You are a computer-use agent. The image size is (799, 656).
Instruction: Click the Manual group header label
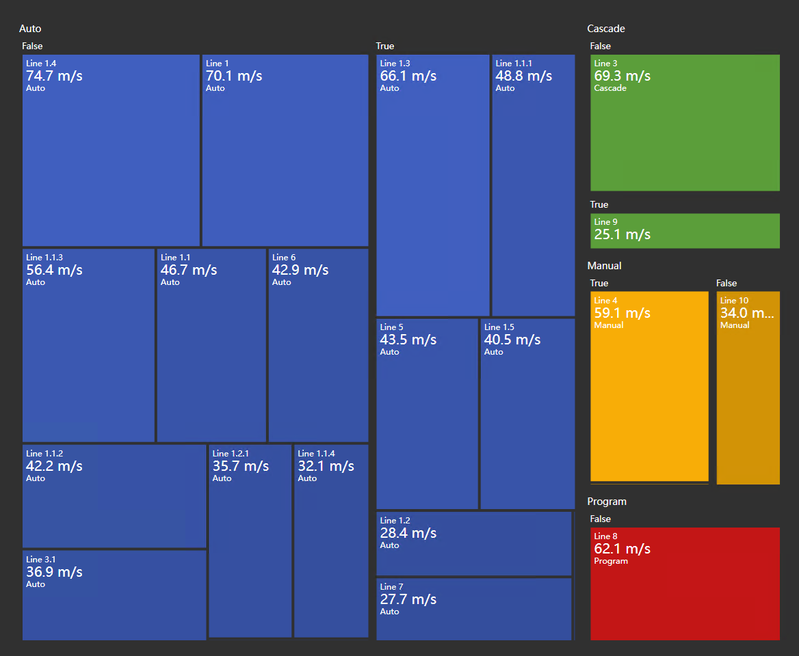point(604,266)
